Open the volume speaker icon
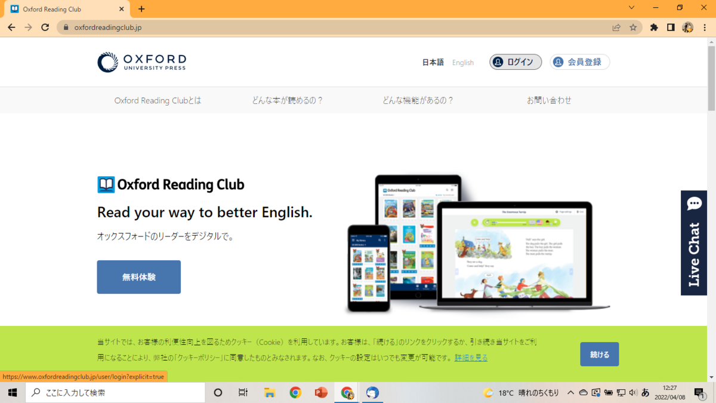 tap(633, 392)
